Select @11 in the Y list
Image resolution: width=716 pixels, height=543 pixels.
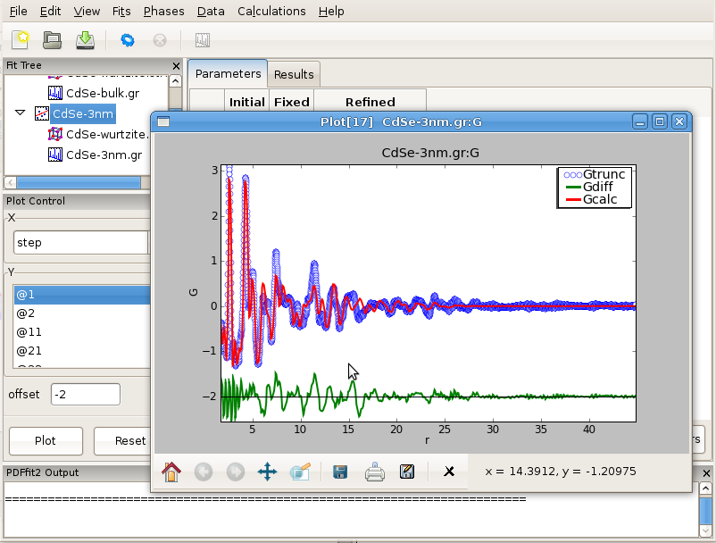click(82, 332)
